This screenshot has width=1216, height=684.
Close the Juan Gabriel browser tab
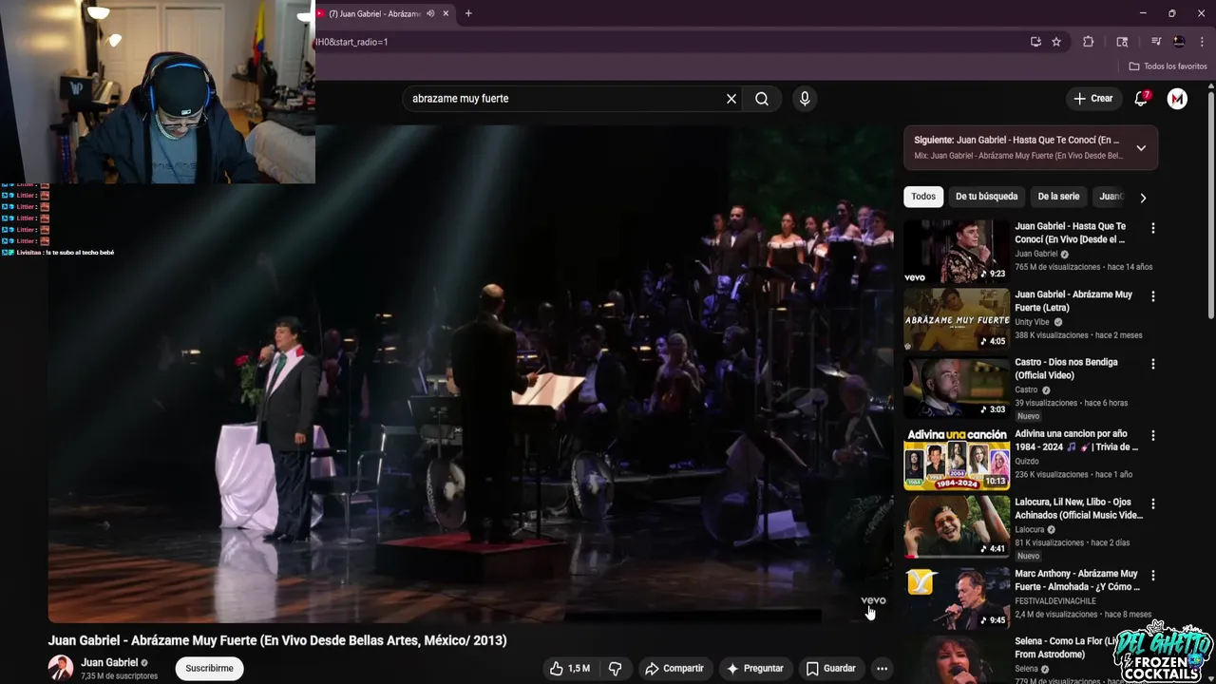click(x=446, y=13)
